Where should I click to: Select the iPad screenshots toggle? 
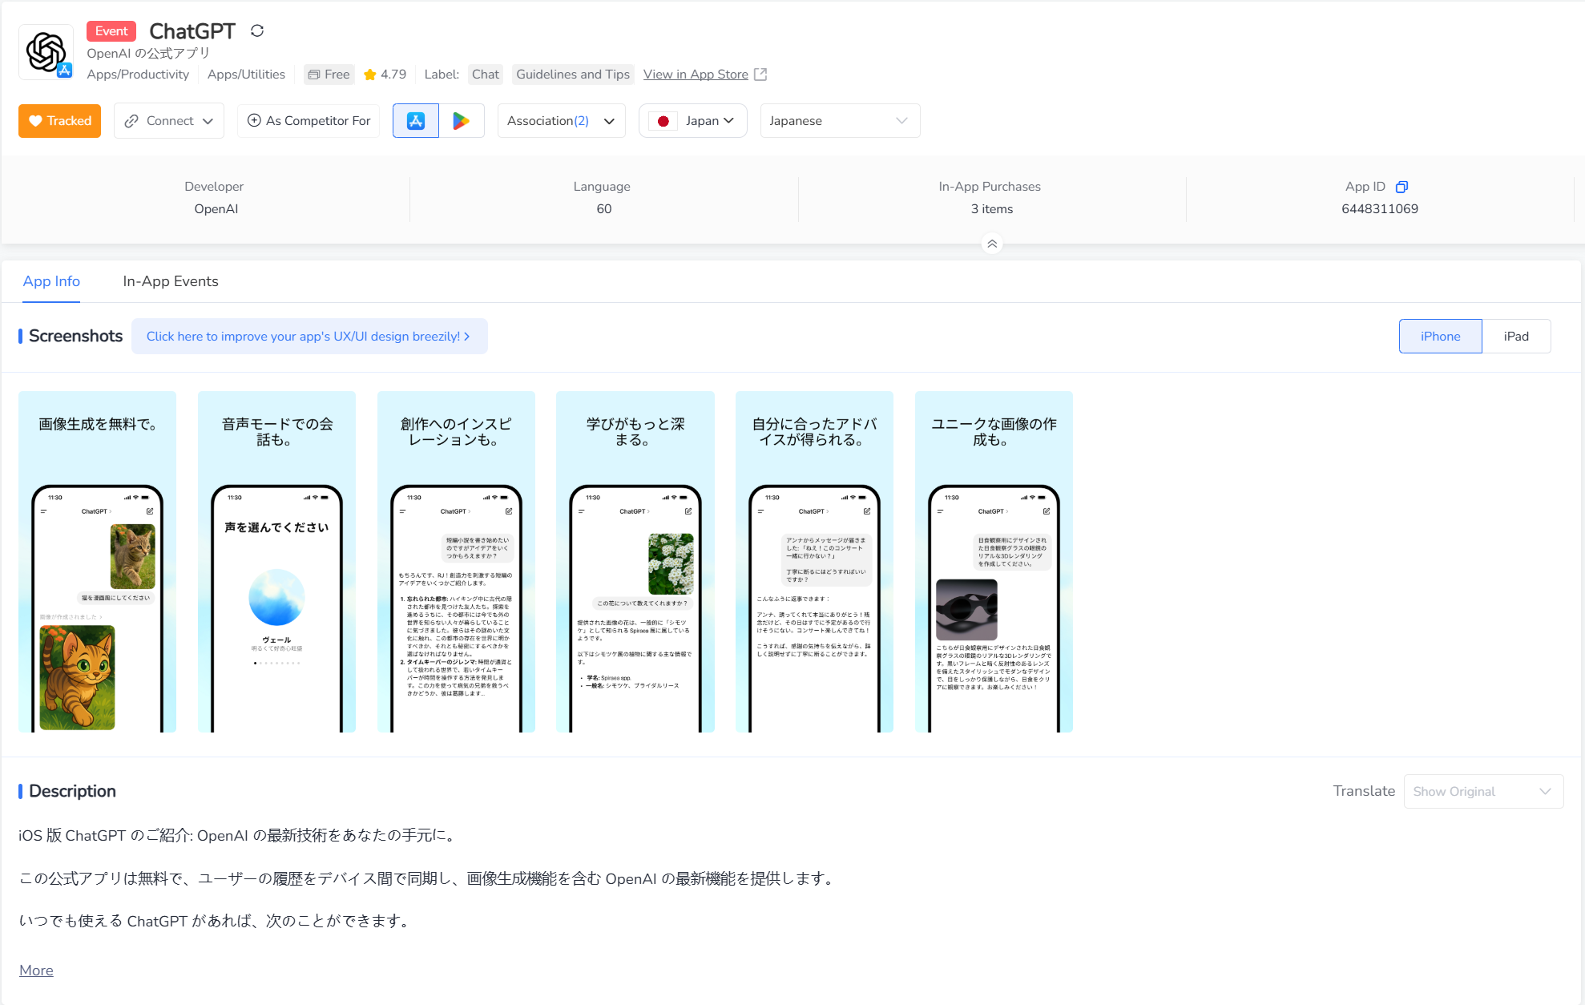tap(1516, 337)
